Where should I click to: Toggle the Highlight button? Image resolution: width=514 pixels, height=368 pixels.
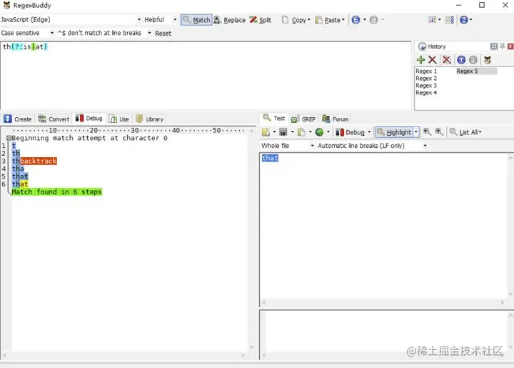394,132
